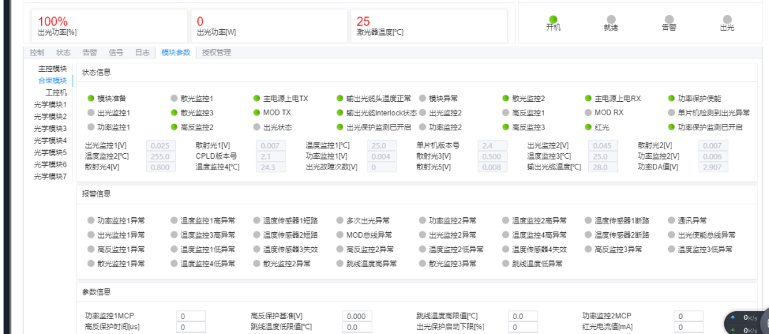Screen dimensions: 769x334
Task: Select the 信号 tab
Action: 116,53
